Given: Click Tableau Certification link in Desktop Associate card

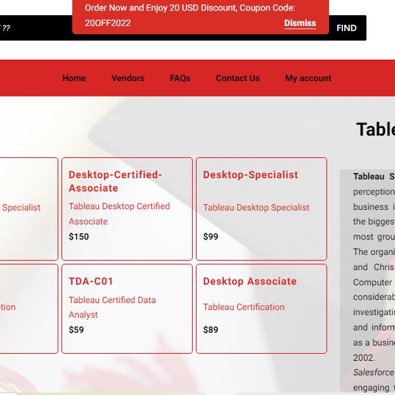Looking at the screenshot, I should [x=243, y=307].
